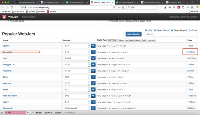
Task: Select the SBT / Play 2 build tool
Action: [x=113, y=40]
